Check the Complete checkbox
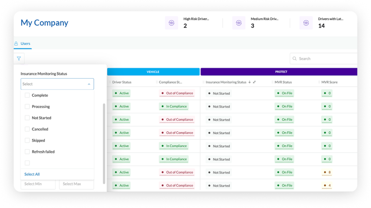 (x=27, y=95)
